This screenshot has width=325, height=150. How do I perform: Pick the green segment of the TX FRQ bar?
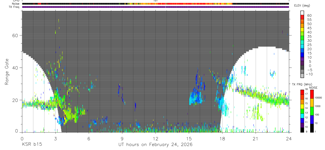tap(302, 111)
